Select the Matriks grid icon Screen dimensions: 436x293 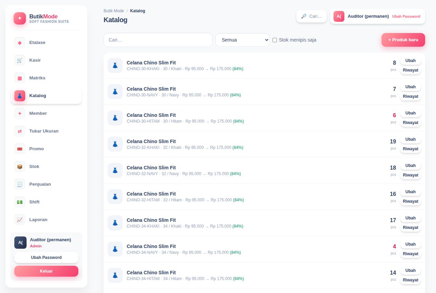coord(20,78)
